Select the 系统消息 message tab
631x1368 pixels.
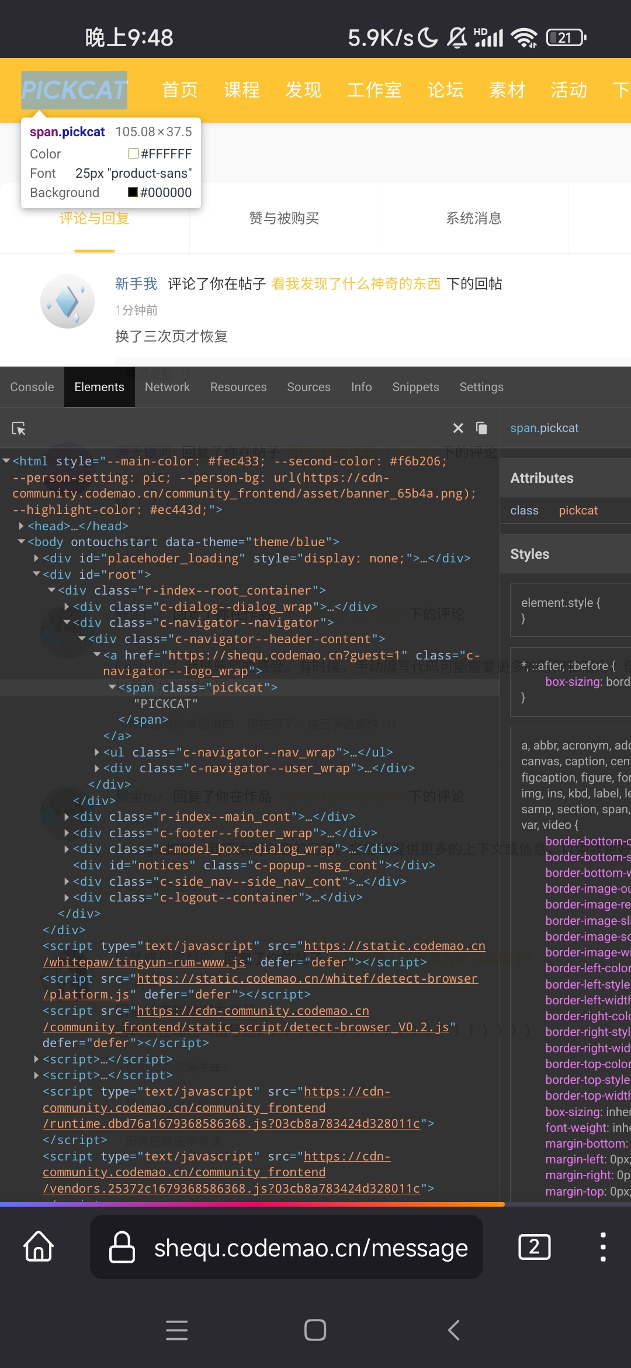tap(474, 218)
